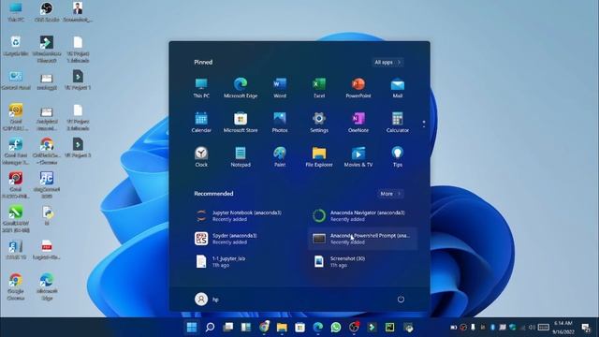
Task: Go to next page of pinned apps
Action: [x=424, y=126]
